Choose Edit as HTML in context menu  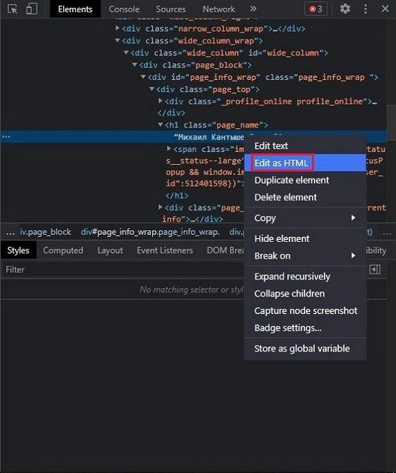point(305,163)
